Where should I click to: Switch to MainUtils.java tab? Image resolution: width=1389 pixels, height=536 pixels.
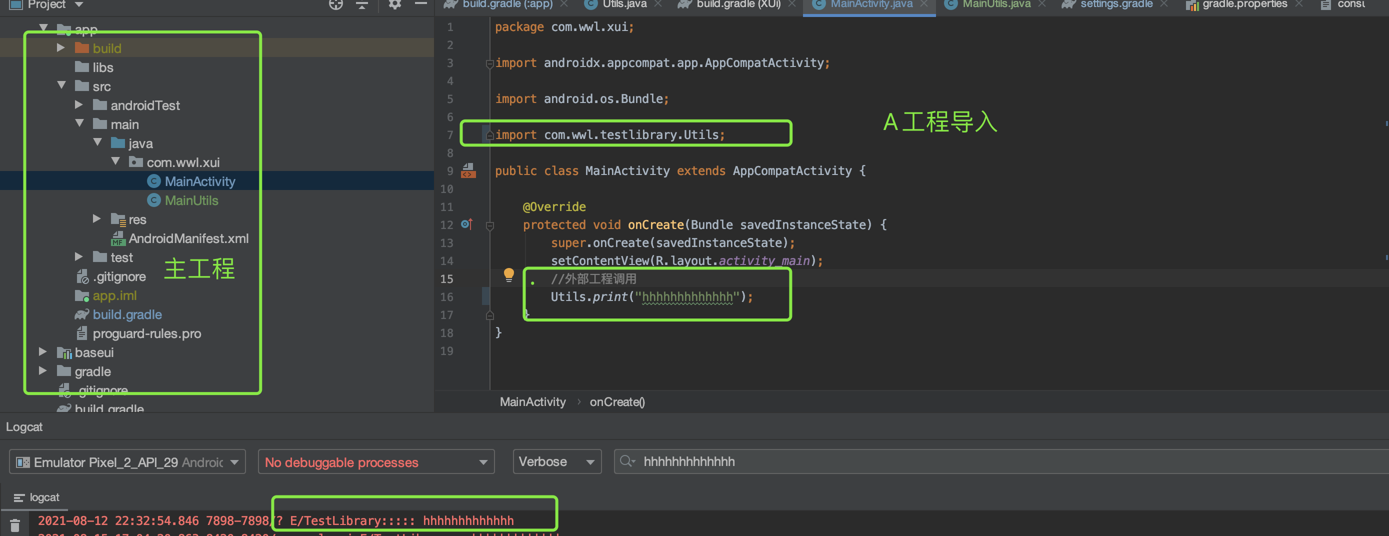click(x=996, y=4)
